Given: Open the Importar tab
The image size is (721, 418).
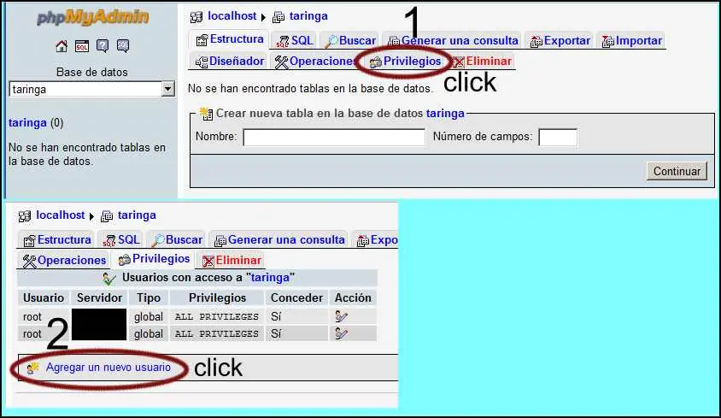Looking at the screenshot, I should click(x=632, y=40).
